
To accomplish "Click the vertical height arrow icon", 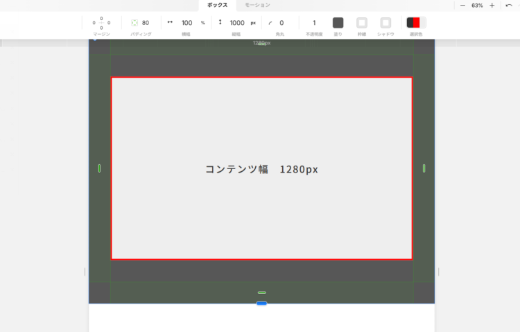I will tap(220, 22).
